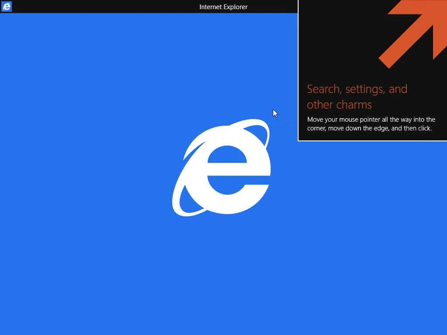Click the large Internet Explorer splash logo
Image resolution: width=447 pixels, height=335 pixels.
tap(221, 167)
